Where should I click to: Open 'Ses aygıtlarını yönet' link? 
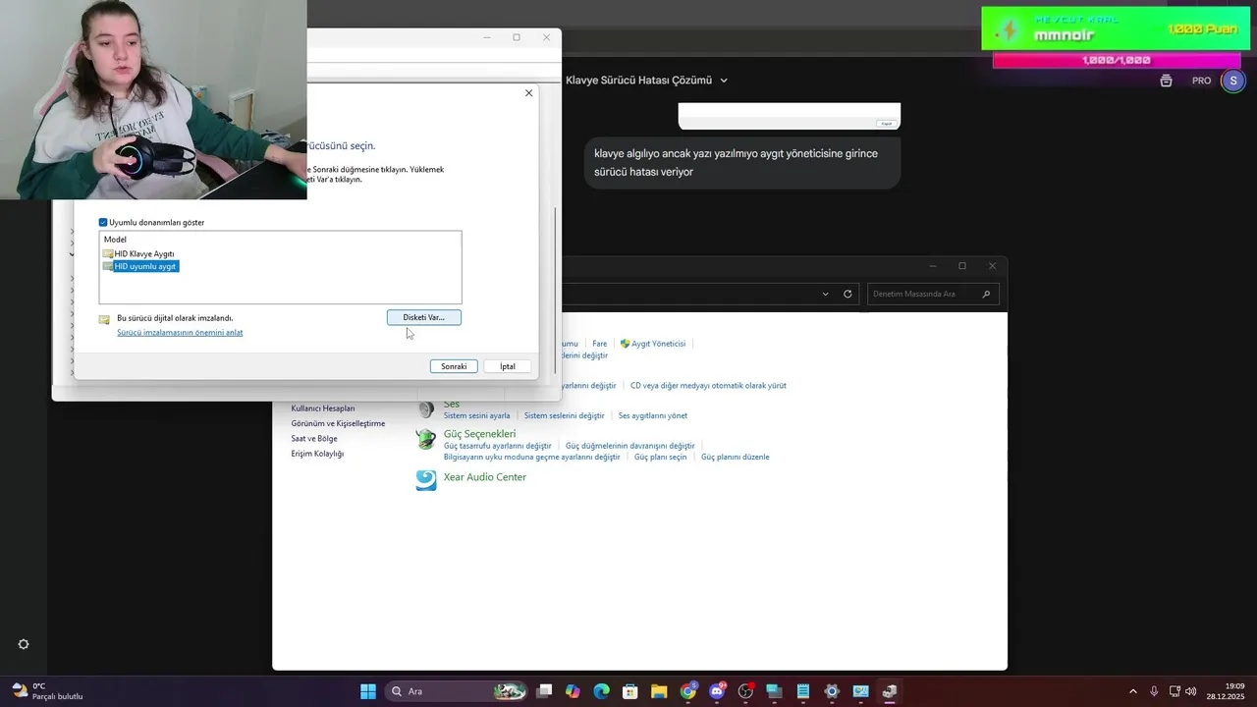653,416
